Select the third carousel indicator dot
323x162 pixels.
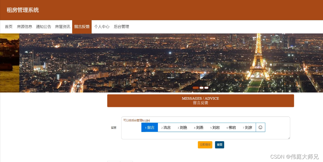(x=206, y=88)
